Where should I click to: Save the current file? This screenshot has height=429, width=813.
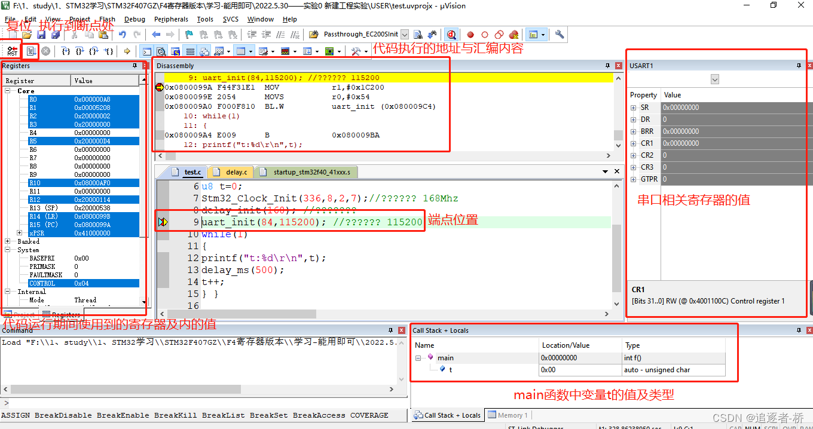41,35
